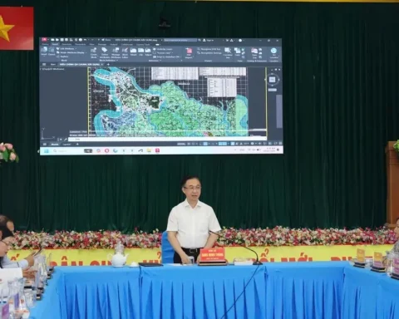Select the Clip reference tool

click(x=140, y=52)
